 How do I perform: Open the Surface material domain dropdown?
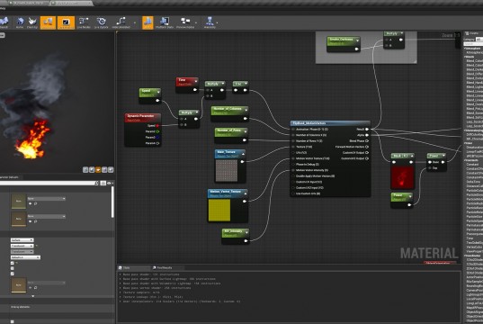[x=22, y=239]
